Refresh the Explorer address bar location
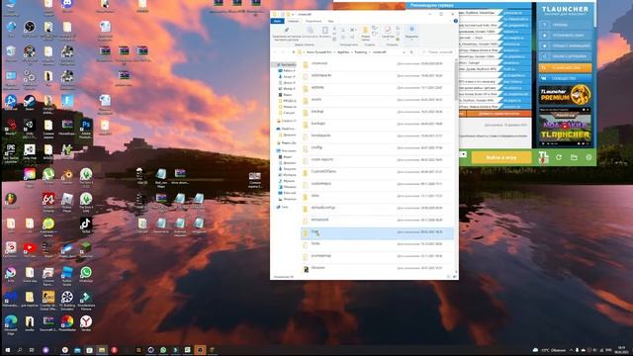The height and width of the screenshot is (356, 633). click(411, 52)
